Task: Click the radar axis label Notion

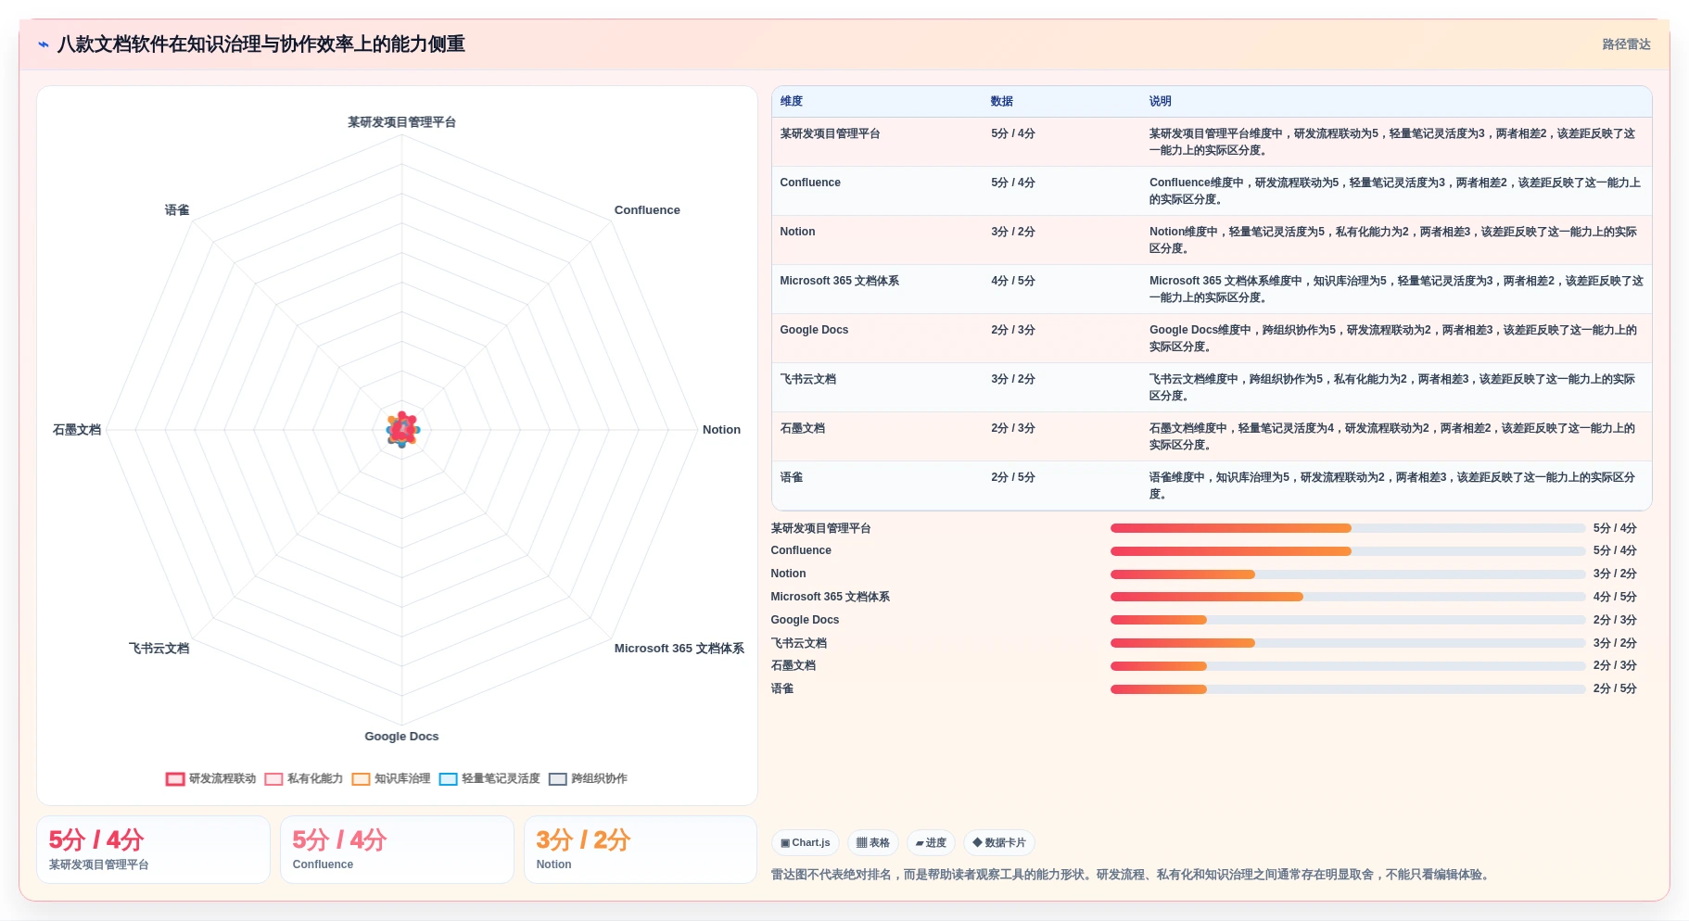Action: point(721,430)
